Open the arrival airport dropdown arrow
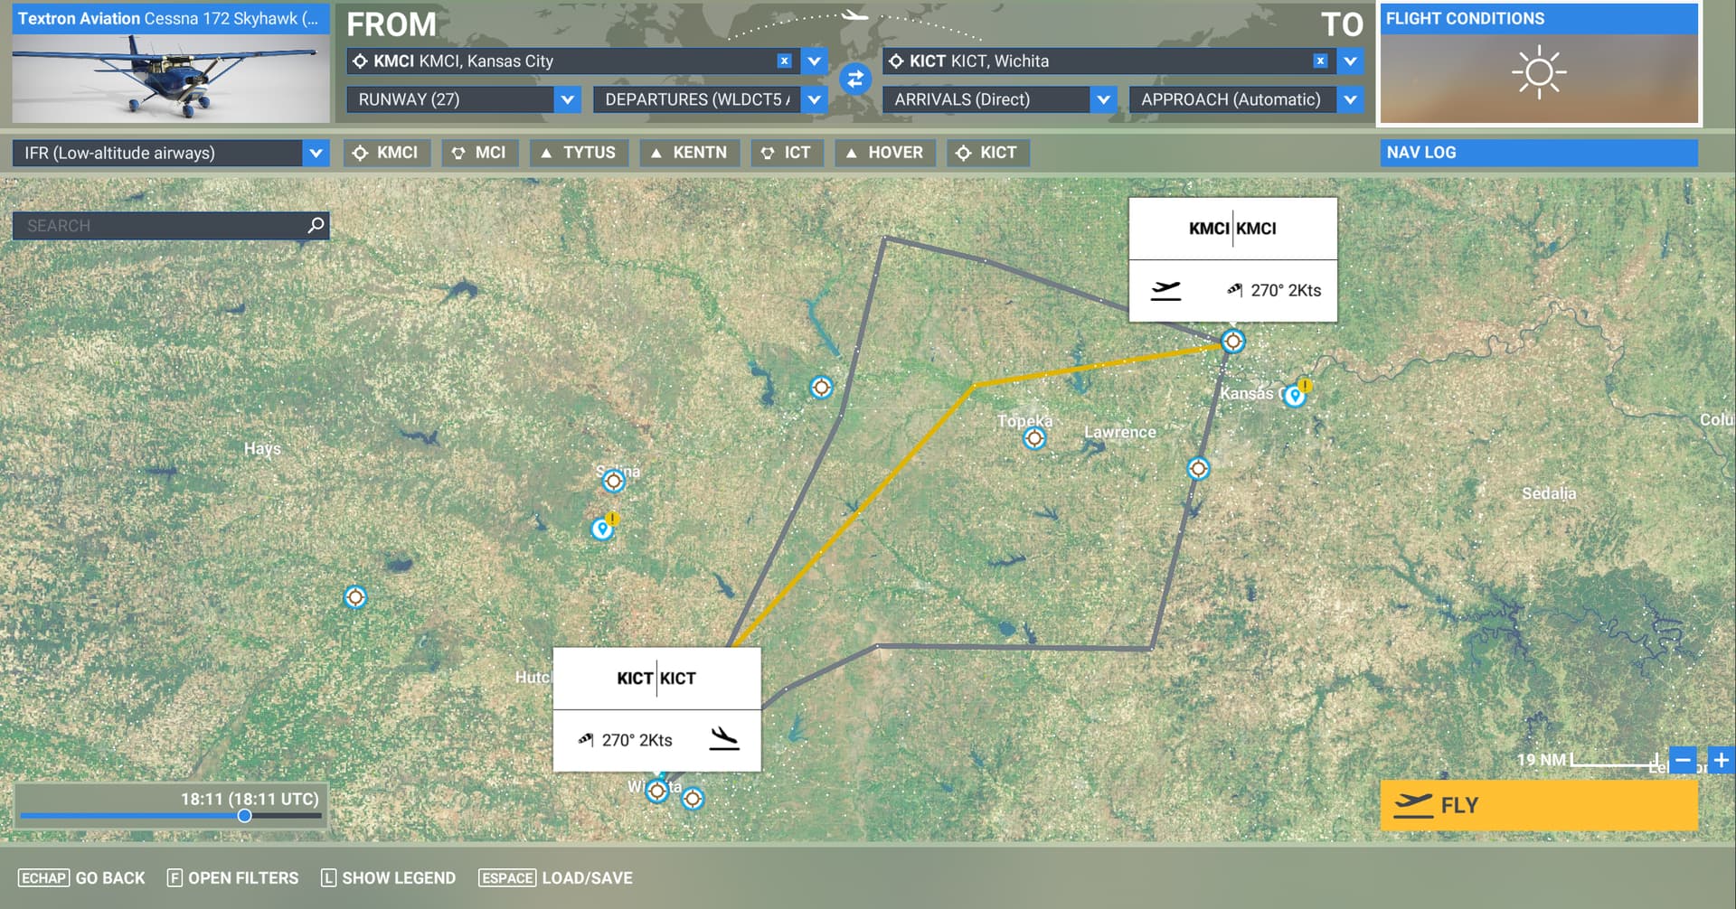Viewport: 1736px width, 909px height. click(1350, 61)
